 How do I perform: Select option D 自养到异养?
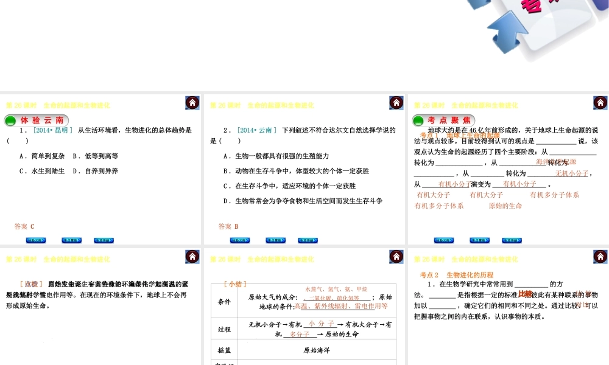click(95, 171)
